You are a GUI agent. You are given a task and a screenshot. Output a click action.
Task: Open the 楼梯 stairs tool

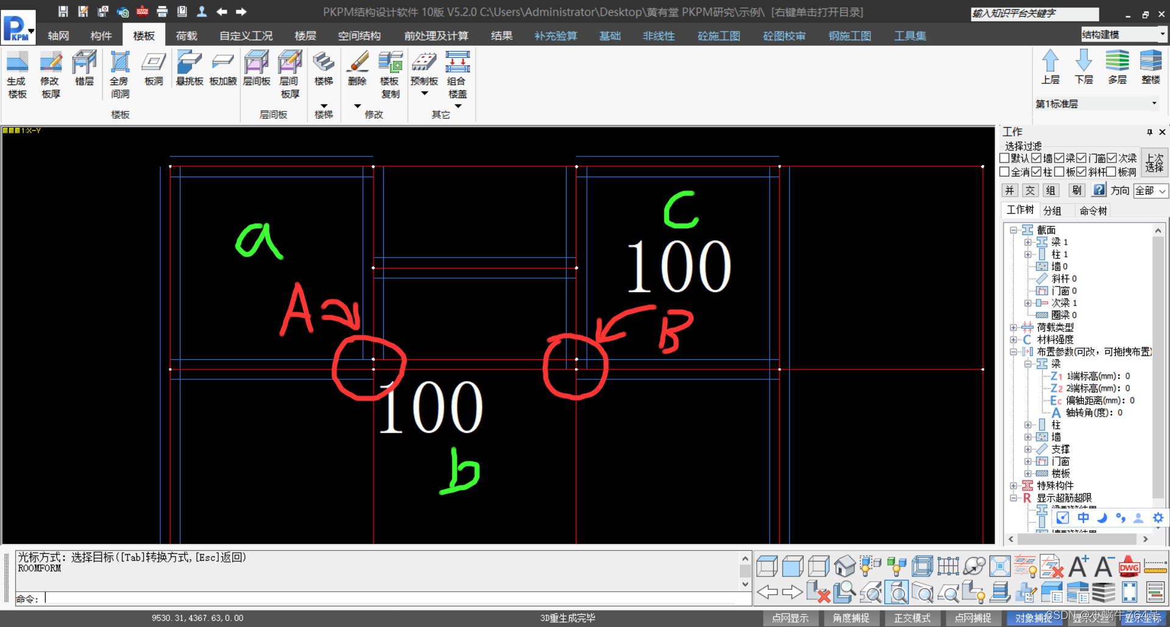(324, 68)
